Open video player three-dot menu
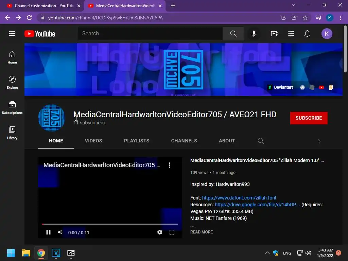 click(x=170, y=165)
